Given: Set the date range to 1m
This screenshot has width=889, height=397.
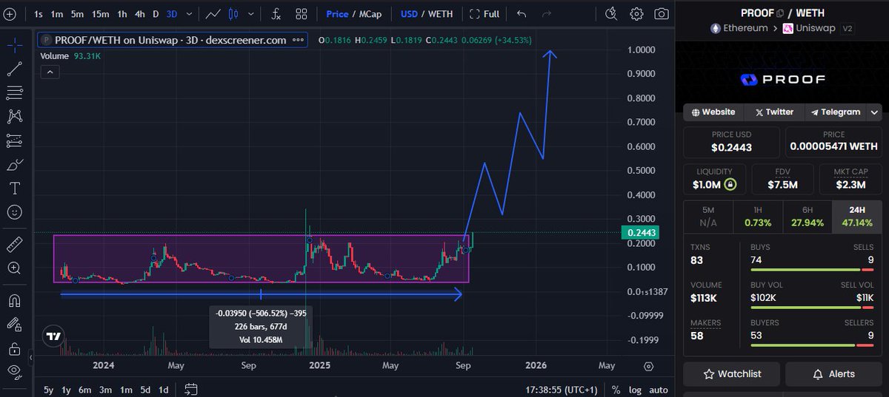Looking at the screenshot, I should (126, 390).
